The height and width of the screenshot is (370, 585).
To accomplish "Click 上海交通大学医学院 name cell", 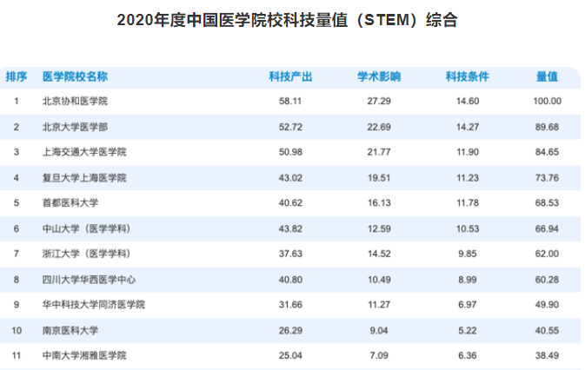I will pos(84,152).
